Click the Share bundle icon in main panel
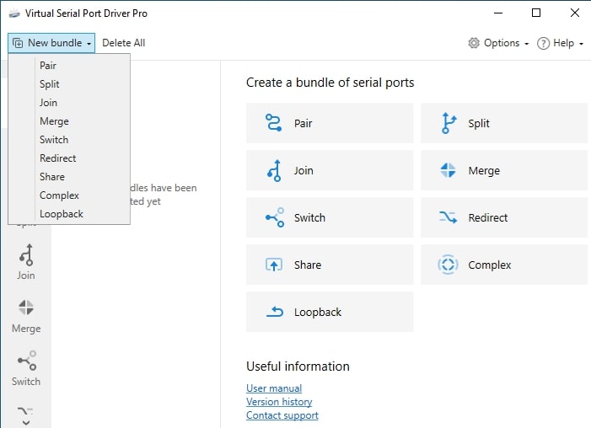This screenshot has height=428, width=591. pos(274,265)
